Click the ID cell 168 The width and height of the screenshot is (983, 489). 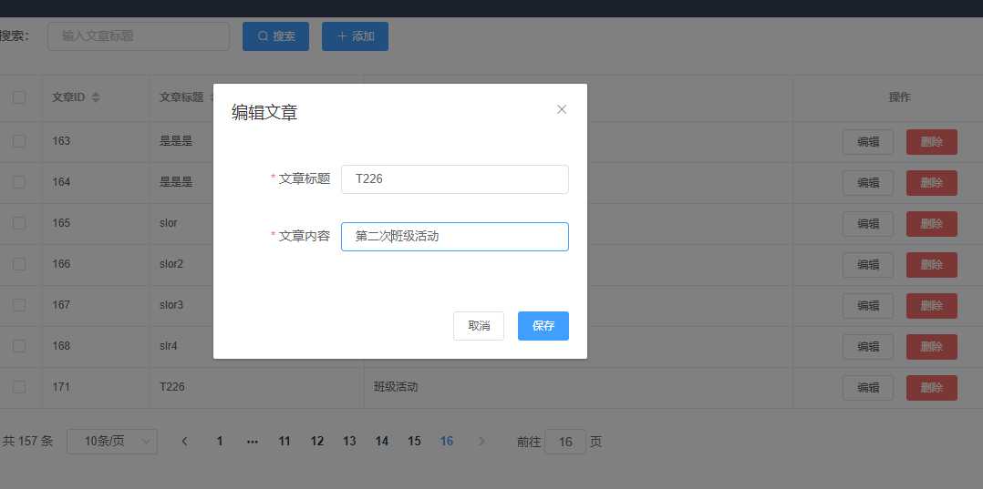click(x=61, y=346)
